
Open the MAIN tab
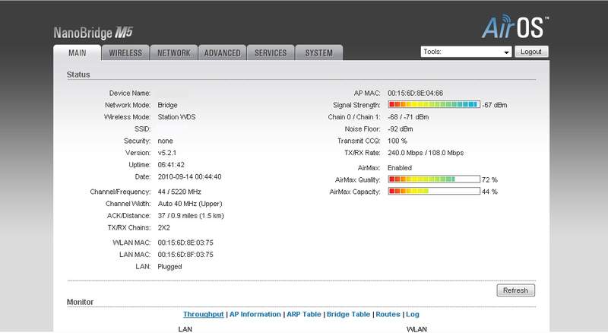(78, 52)
